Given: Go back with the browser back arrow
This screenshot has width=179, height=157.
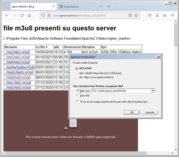Looking at the screenshot, I should click(7, 16).
